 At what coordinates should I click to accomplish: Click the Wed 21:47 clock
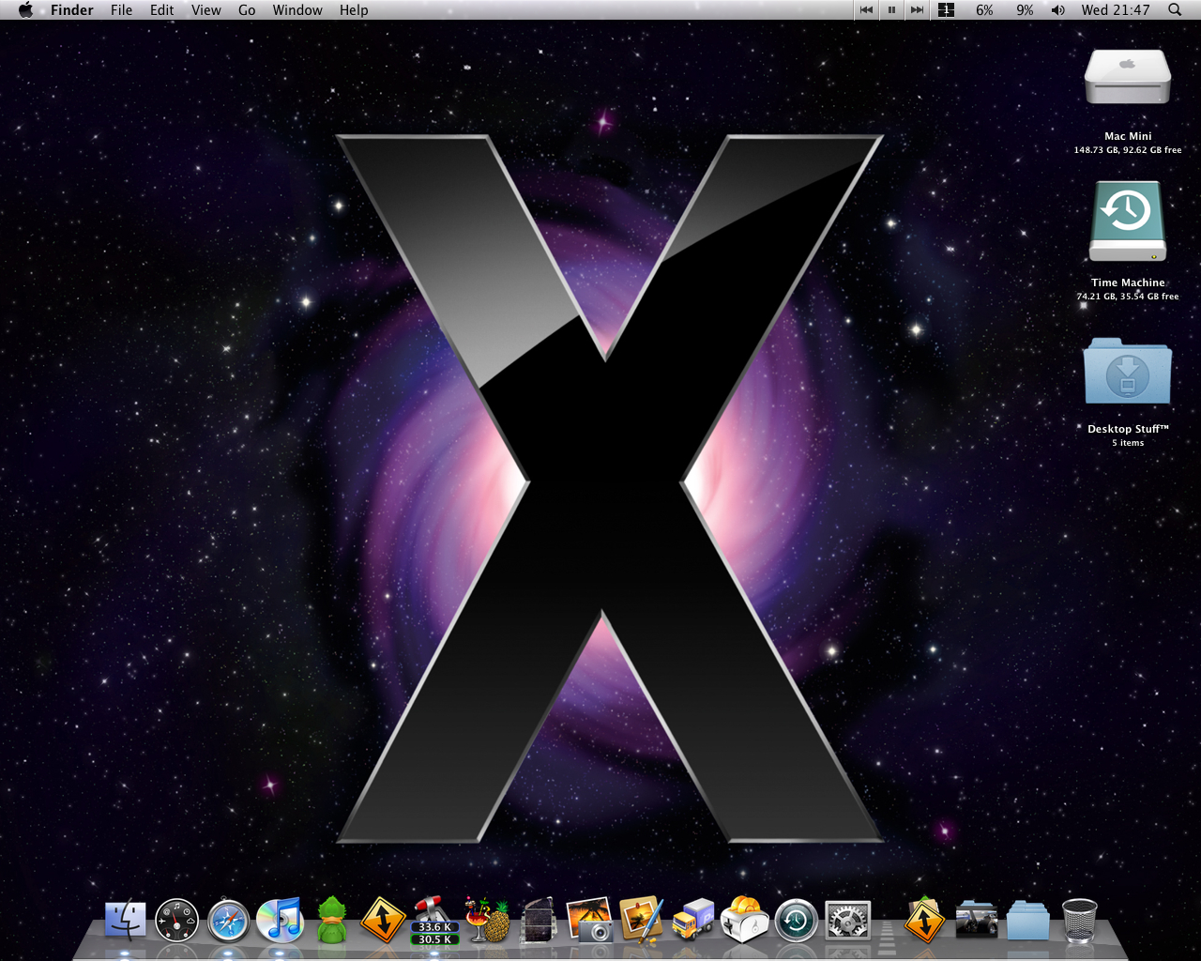point(1116,10)
